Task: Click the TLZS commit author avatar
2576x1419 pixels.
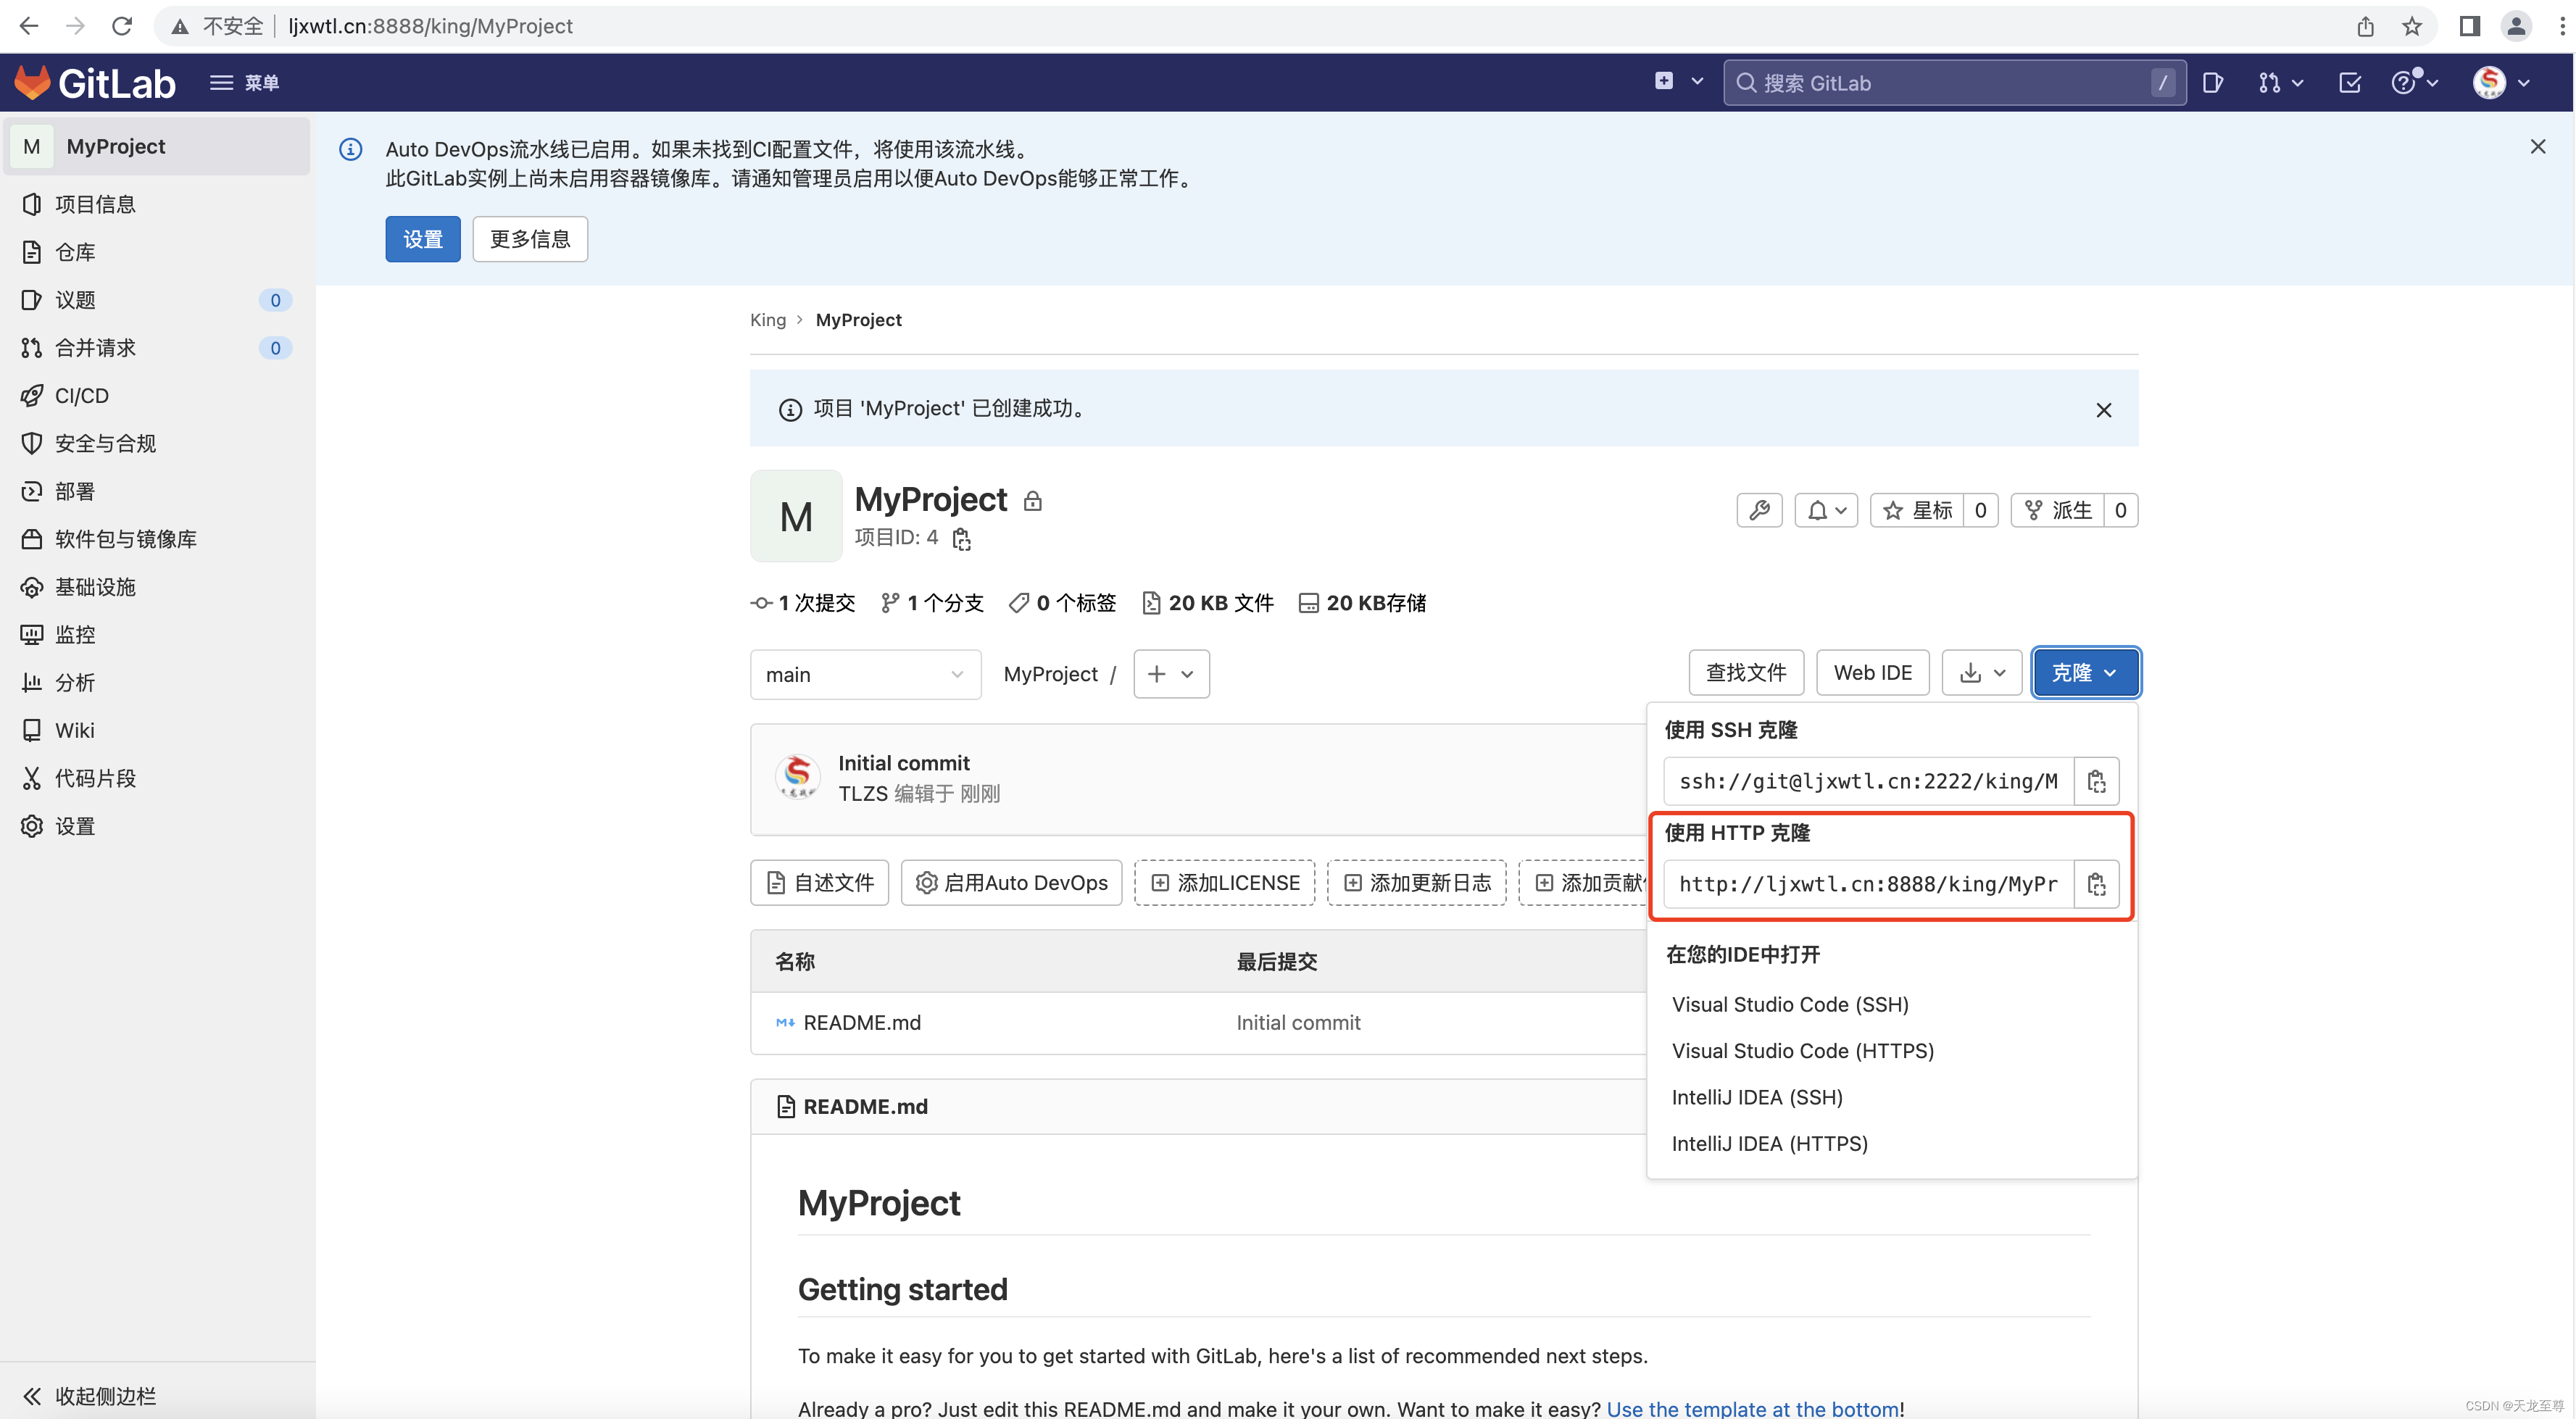Action: [797, 778]
